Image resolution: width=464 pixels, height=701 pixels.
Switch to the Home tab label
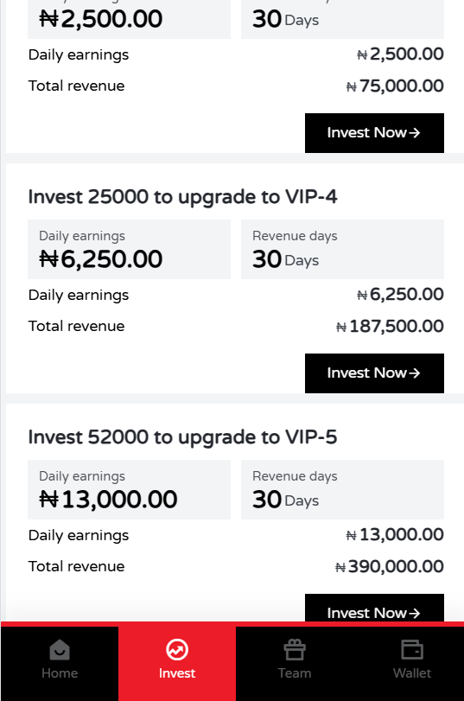[60, 672]
